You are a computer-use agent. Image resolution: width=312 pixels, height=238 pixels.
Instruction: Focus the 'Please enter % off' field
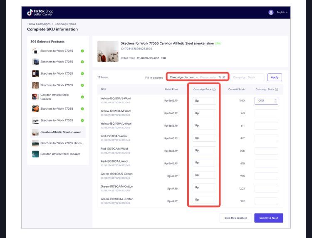point(213,78)
